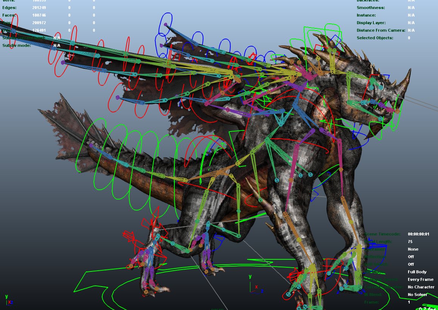Click the N/A value beside Distance From Camera
This screenshot has height=310, width=438.
coord(411,30)
